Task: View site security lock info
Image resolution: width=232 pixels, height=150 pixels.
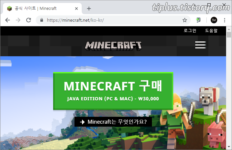Action: [42, 20]
